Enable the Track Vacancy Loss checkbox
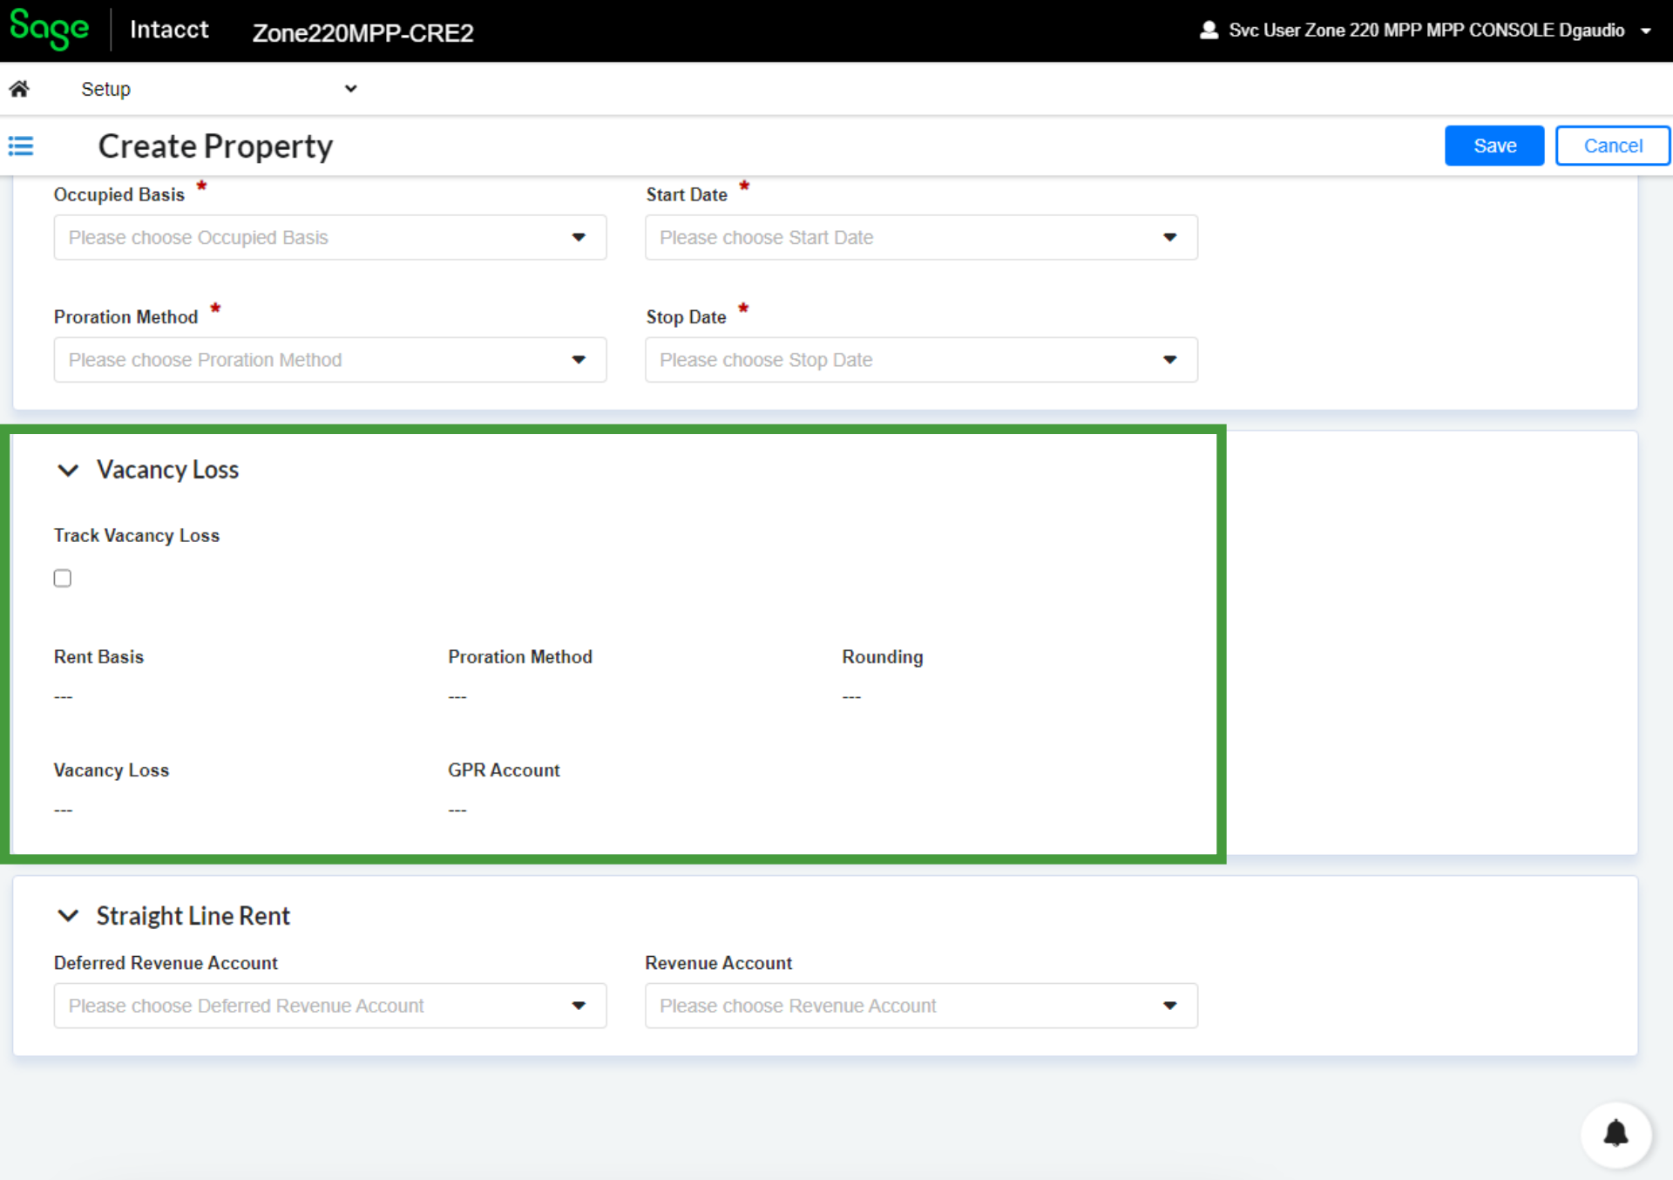The width and height of the screenshot is (1673, 1180). pyautogui.click(x=63, y=578)
